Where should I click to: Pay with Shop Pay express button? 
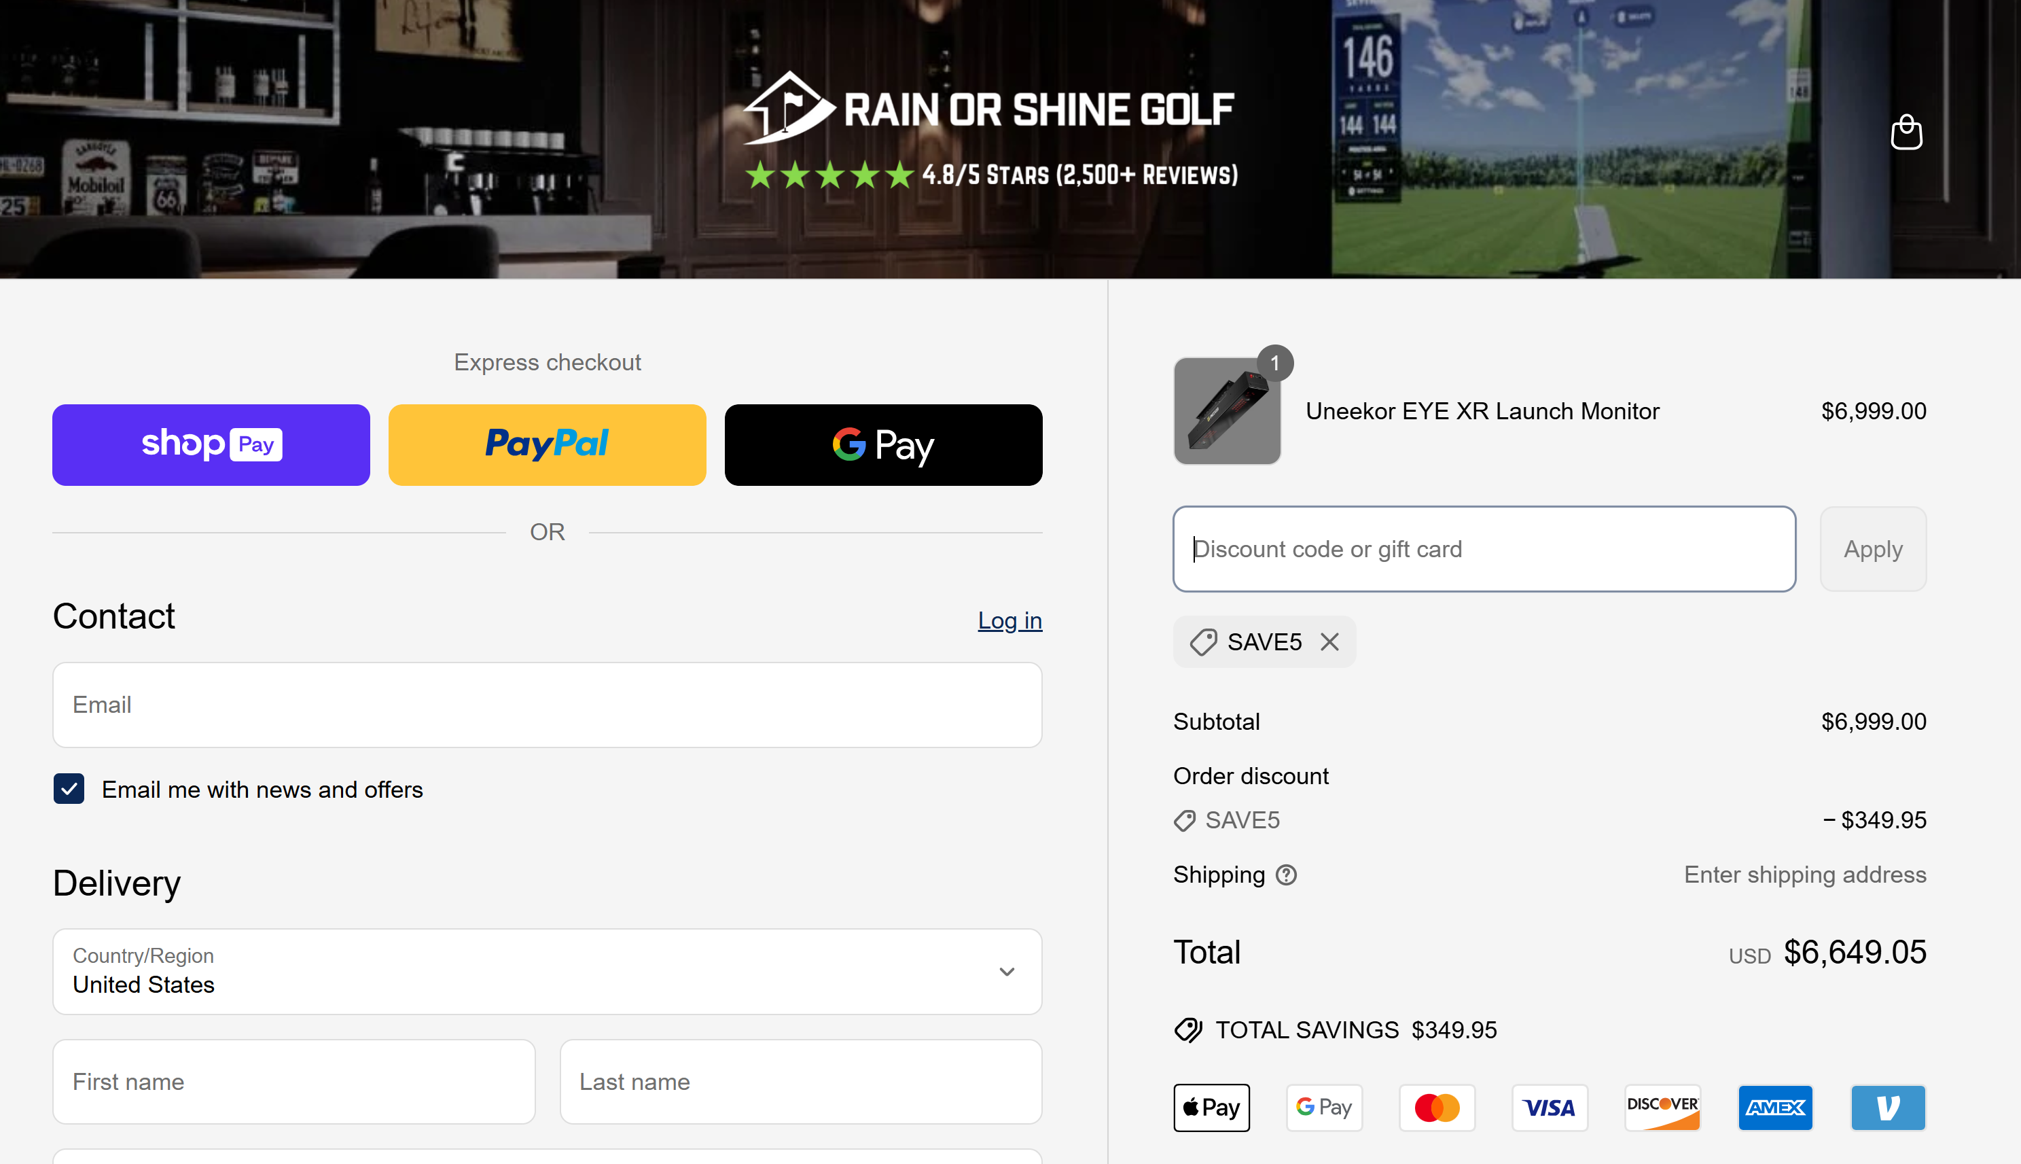coord(211,444)
